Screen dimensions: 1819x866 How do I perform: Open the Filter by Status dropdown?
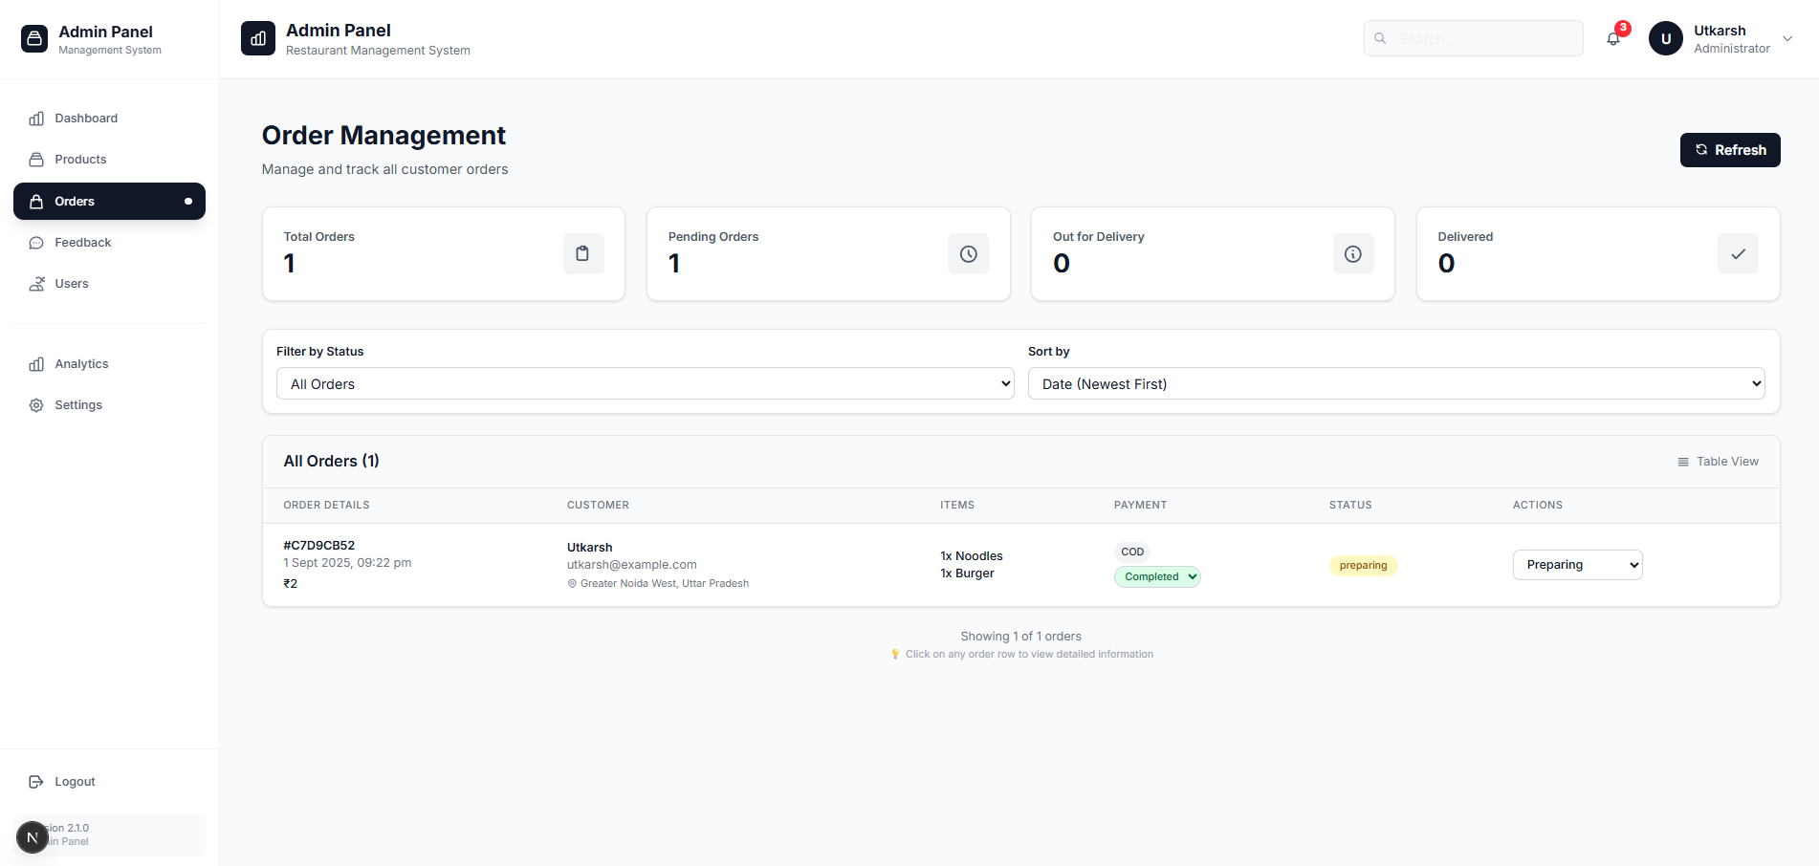[x=645, y=384]
